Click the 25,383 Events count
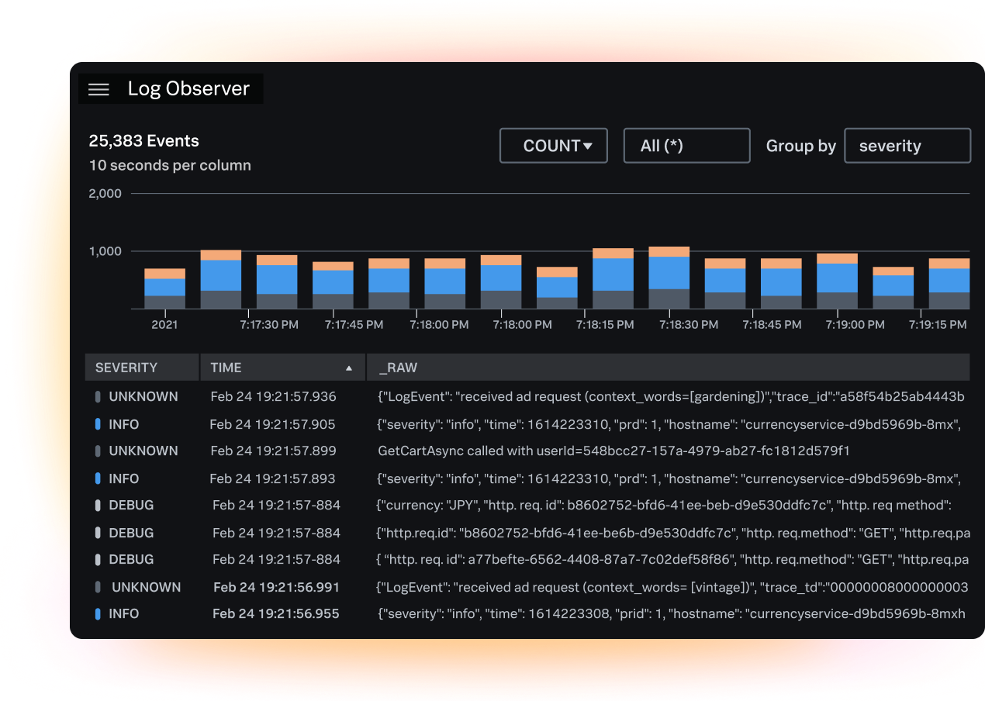Screen dimensions: 985x701 [x=144, y=141]
